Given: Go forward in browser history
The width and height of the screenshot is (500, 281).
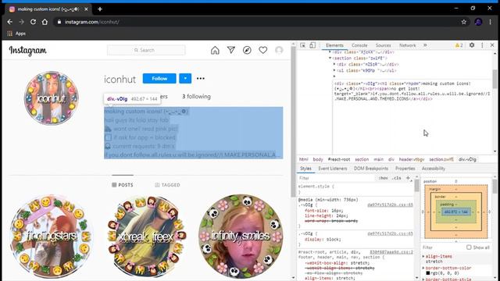Looking at the screenshot, I should (x=21, y=22).
